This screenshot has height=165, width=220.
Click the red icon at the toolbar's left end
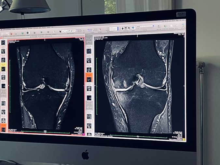pyautogui.click(x=11, y=34)
